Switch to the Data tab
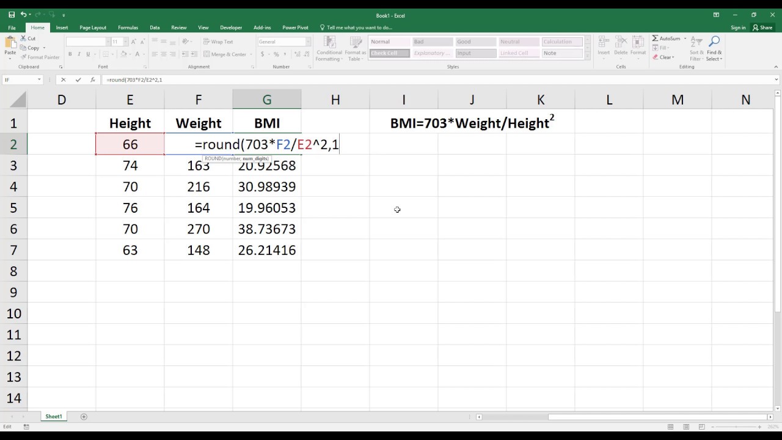The image size is (782, 440). click(x=155, y=28)
